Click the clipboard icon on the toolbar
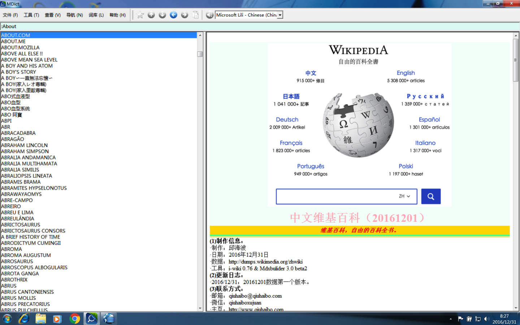The height and width of the screenshot is (325, 520). [x=195, y=15]
